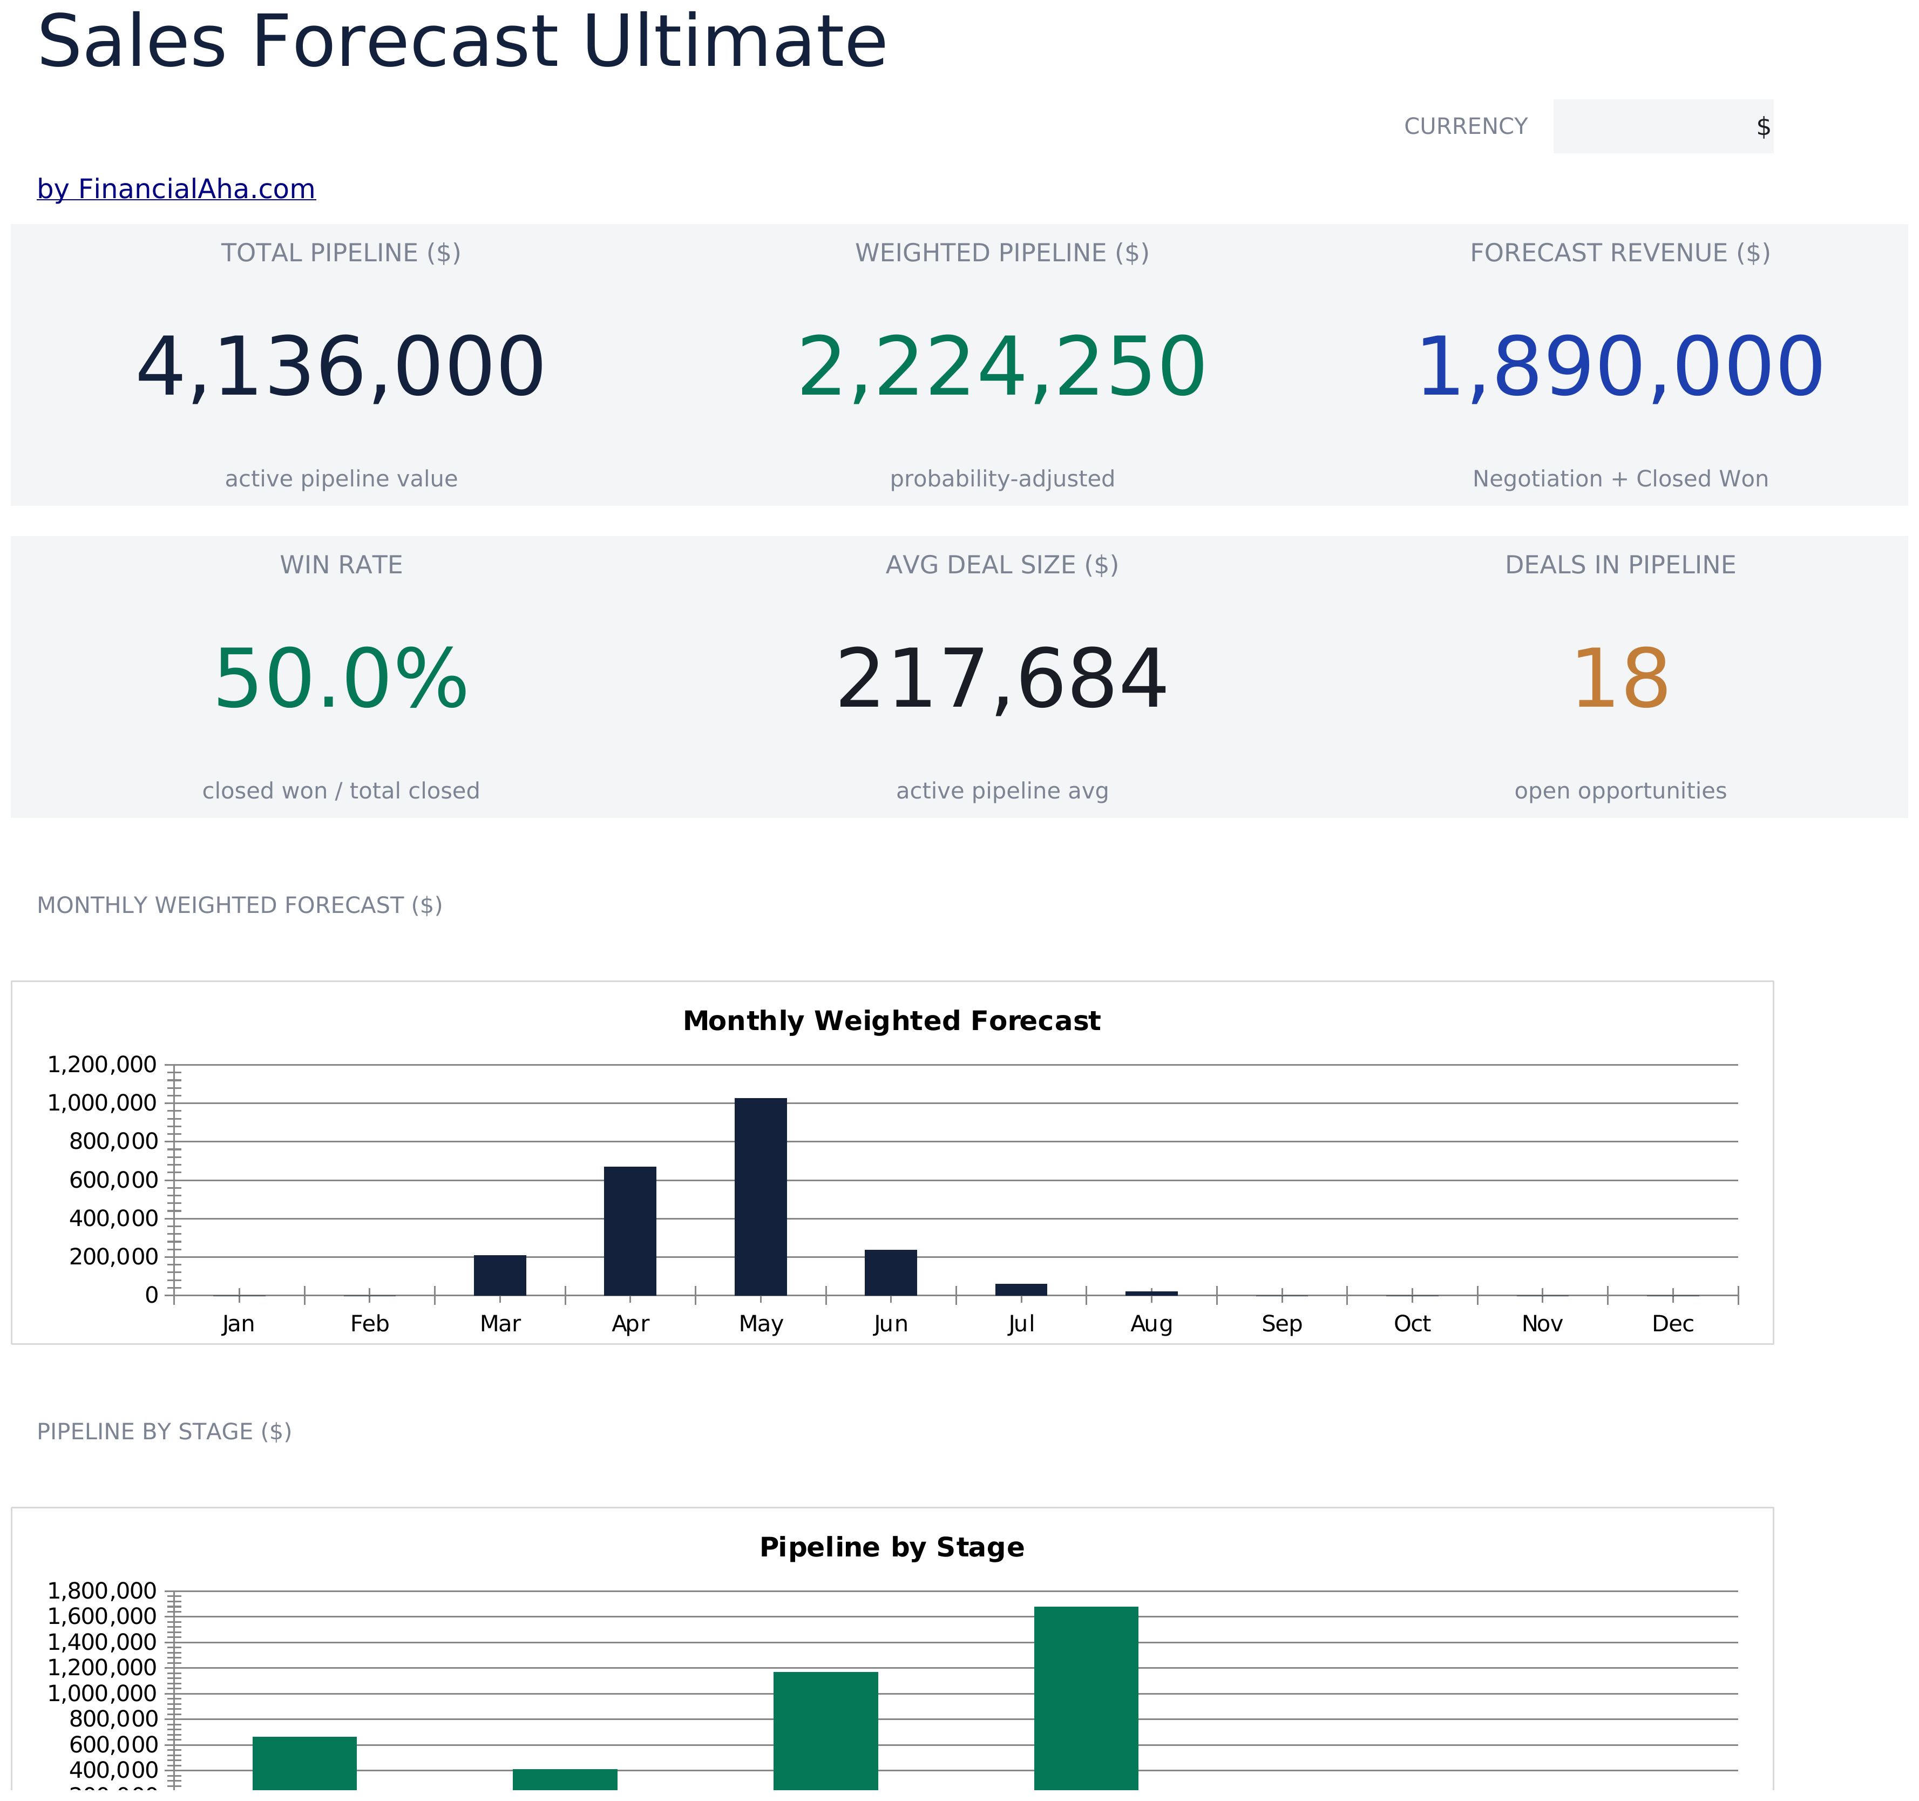Open the by FinancialAha.com link

point(175,189)
